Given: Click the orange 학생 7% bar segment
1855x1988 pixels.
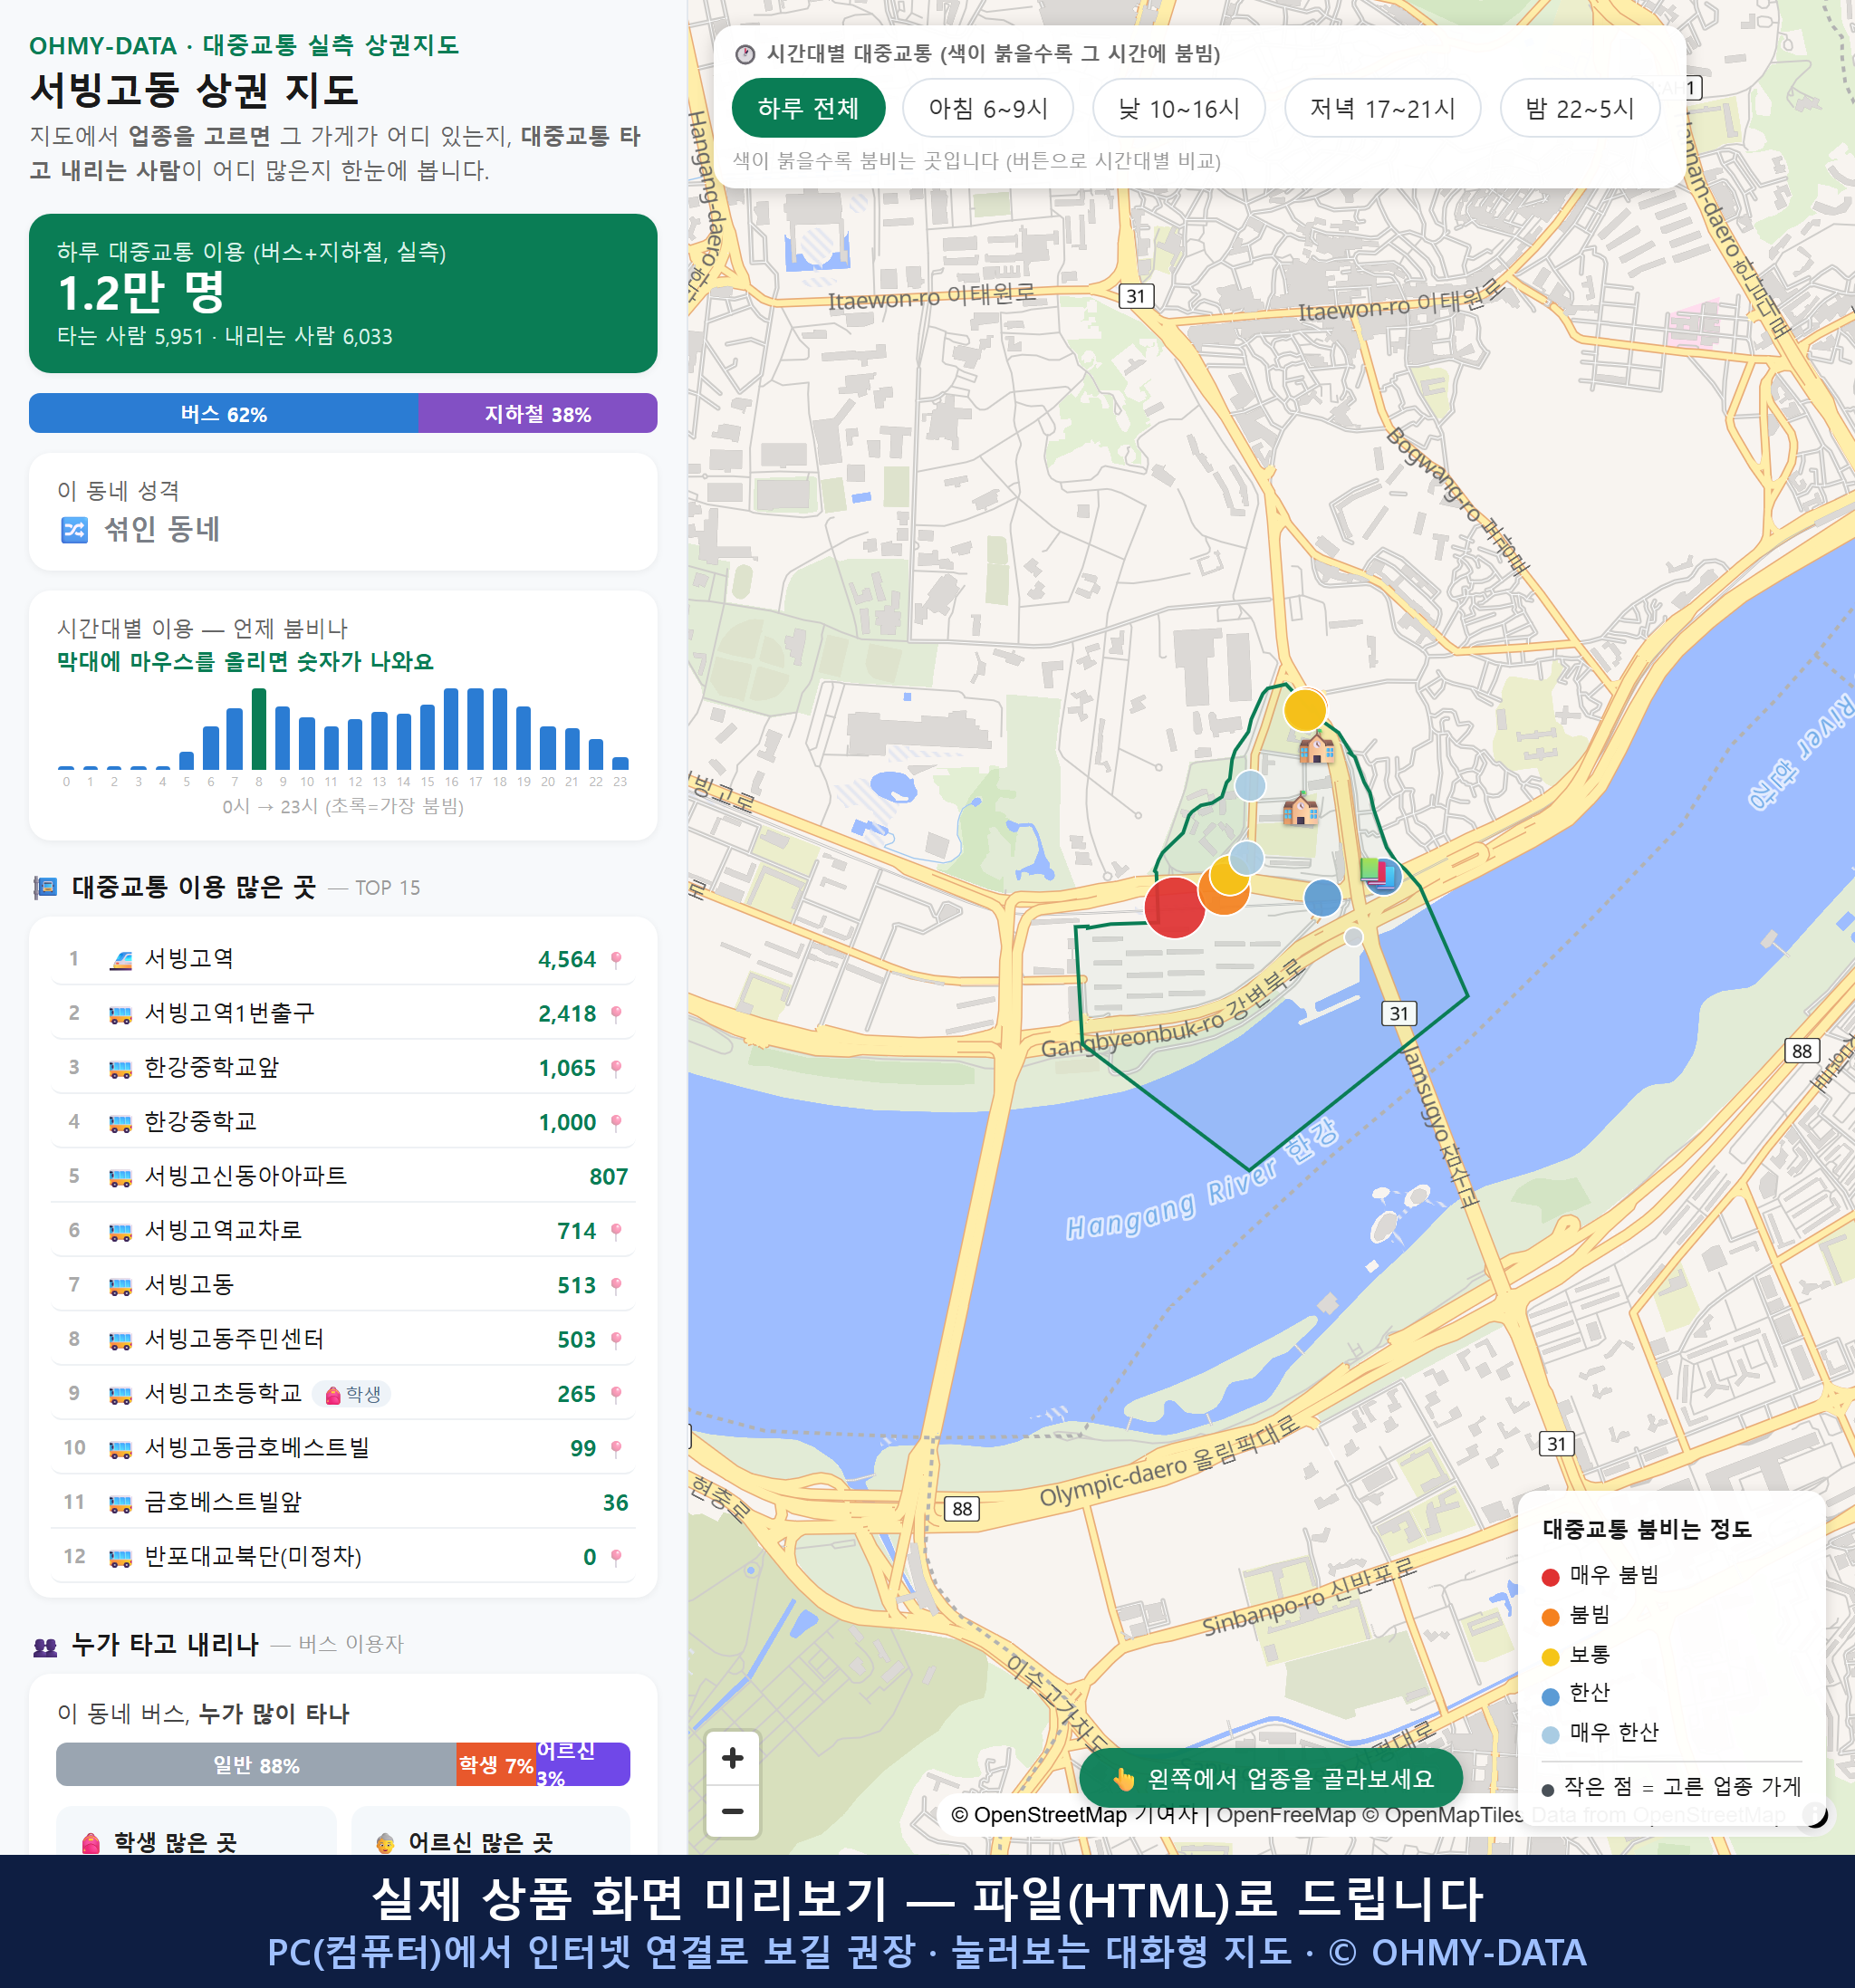Looking at the screenshot, I should 496,1765.
